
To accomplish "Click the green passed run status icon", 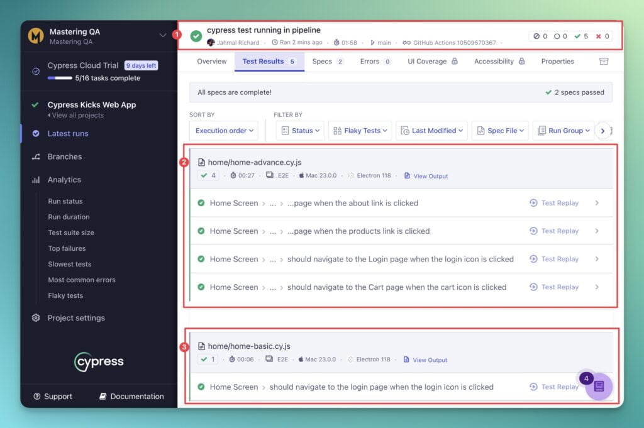I will [x=196, y=36].
